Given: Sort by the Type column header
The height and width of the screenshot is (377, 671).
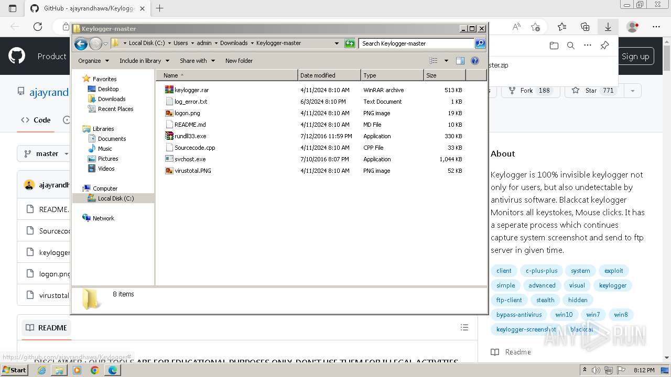Looking at the screenshot, I should tap(392, 75).
